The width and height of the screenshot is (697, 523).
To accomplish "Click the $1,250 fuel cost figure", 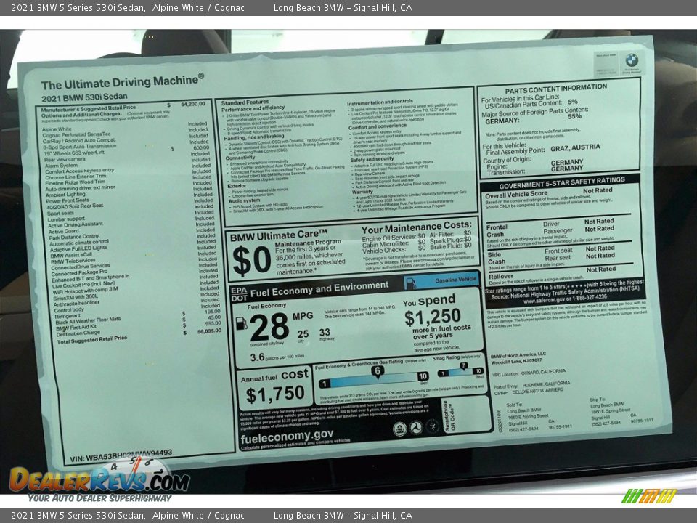I will [x=433, y=317].
